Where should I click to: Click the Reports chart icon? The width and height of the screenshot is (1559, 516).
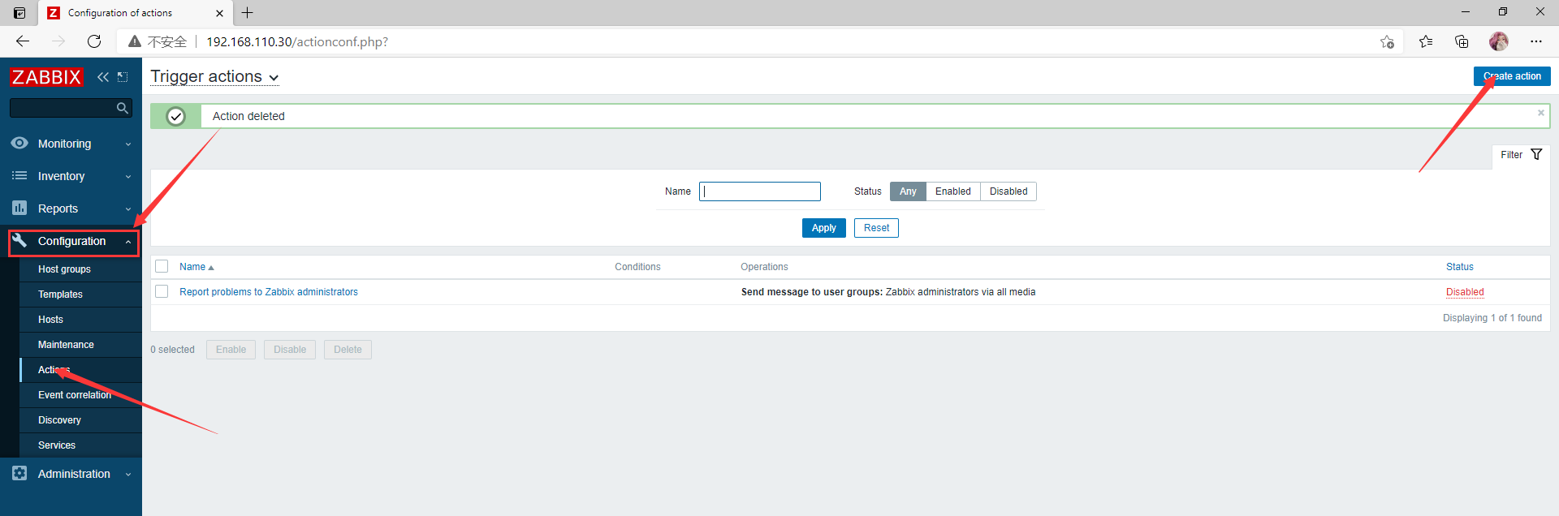[x=19, y=208]
